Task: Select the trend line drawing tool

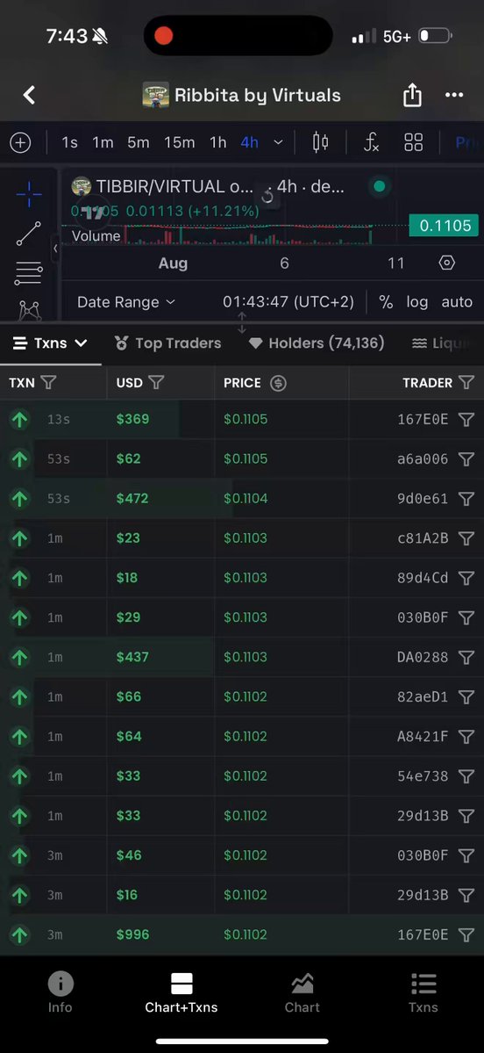Action: (x=28, y=234)
